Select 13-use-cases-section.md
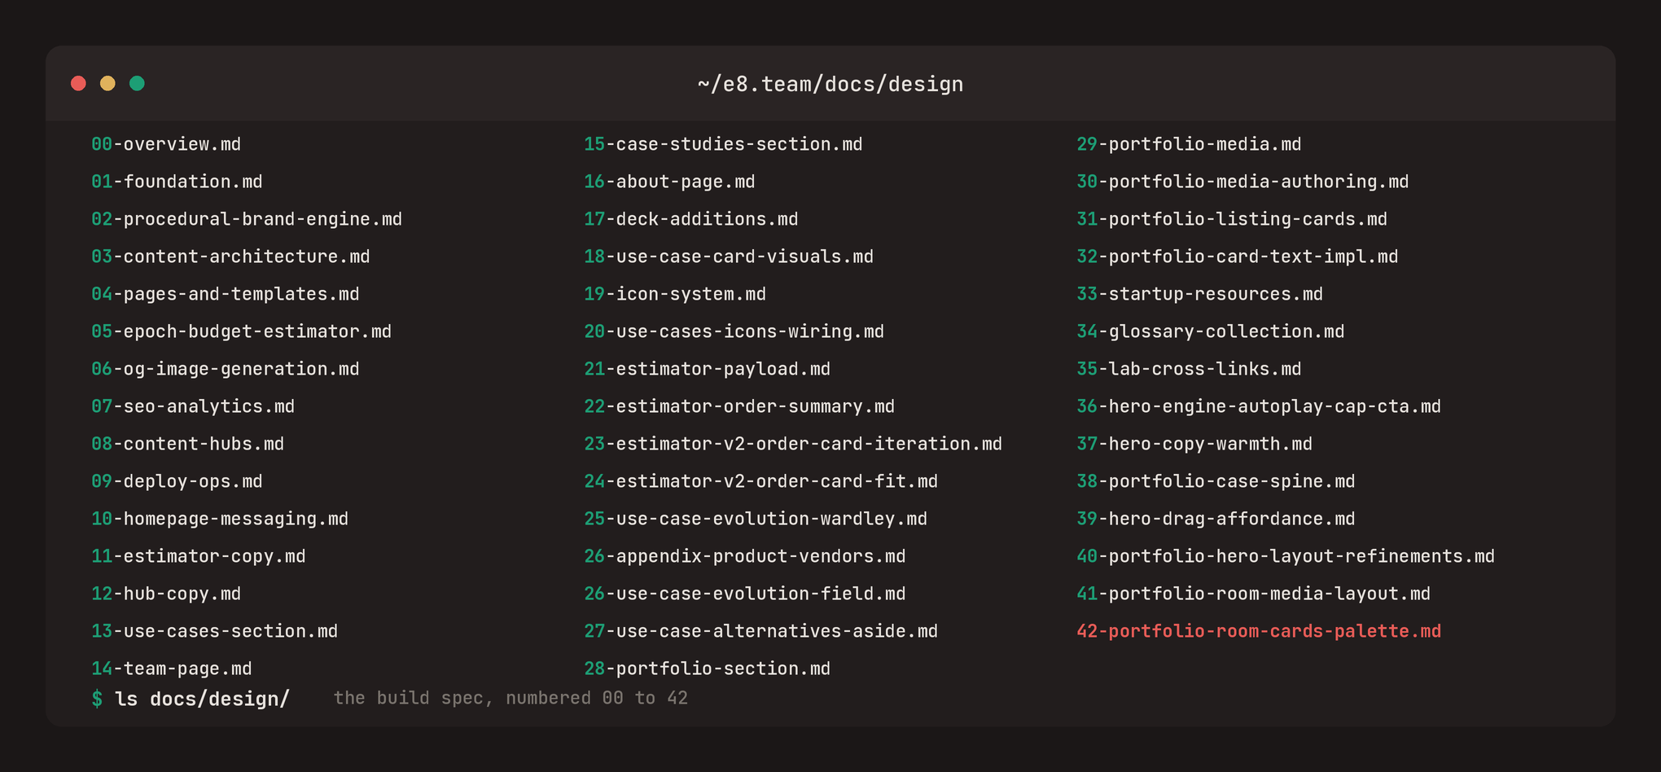1661x772 pixels. (215, 631)
